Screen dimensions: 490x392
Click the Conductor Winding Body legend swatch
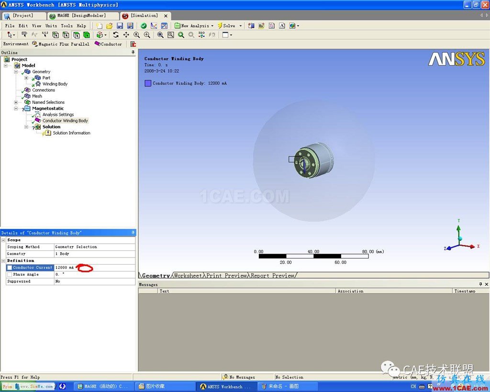(x=148, y=83)
